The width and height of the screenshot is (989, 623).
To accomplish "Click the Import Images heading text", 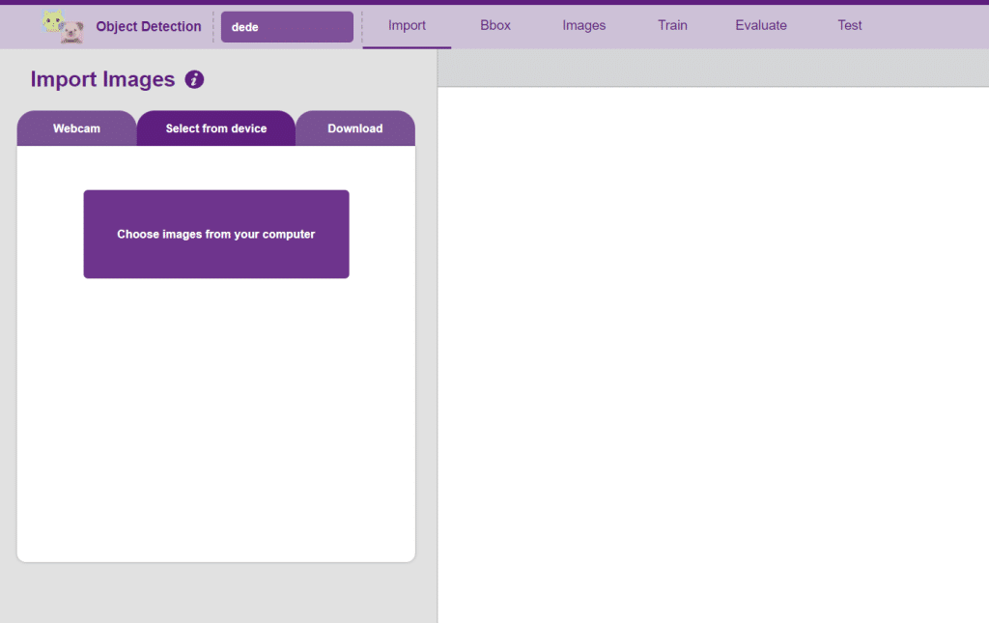I will 102,79.
